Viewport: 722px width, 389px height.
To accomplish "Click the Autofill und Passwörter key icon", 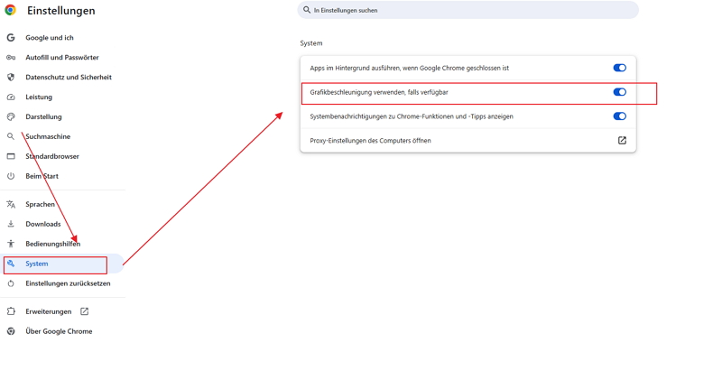I will click(x=11, y=58).
